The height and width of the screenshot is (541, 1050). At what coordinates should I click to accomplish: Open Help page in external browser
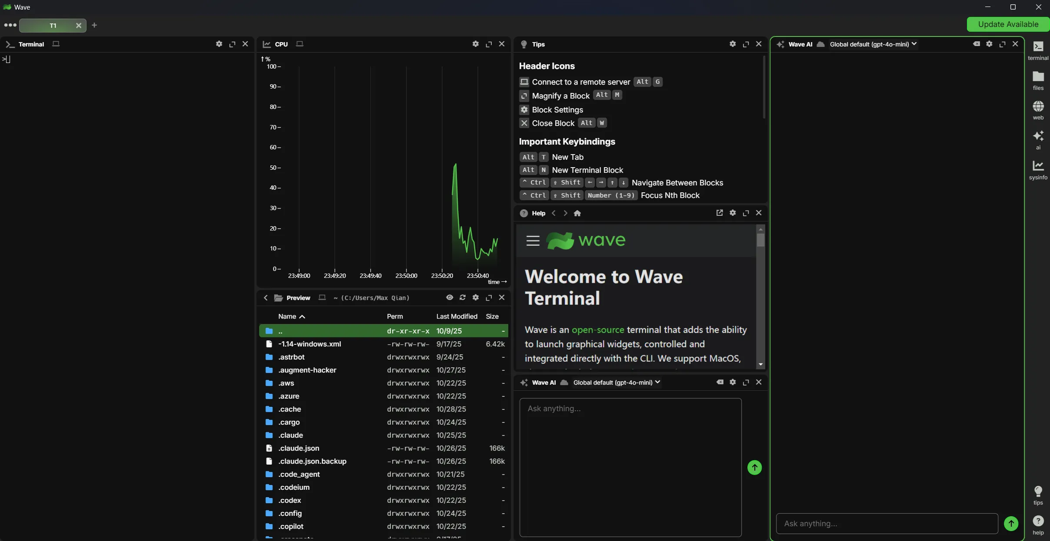click(x=720, y=213)
